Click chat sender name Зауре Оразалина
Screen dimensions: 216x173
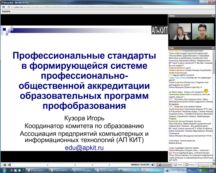click(177, 78)
